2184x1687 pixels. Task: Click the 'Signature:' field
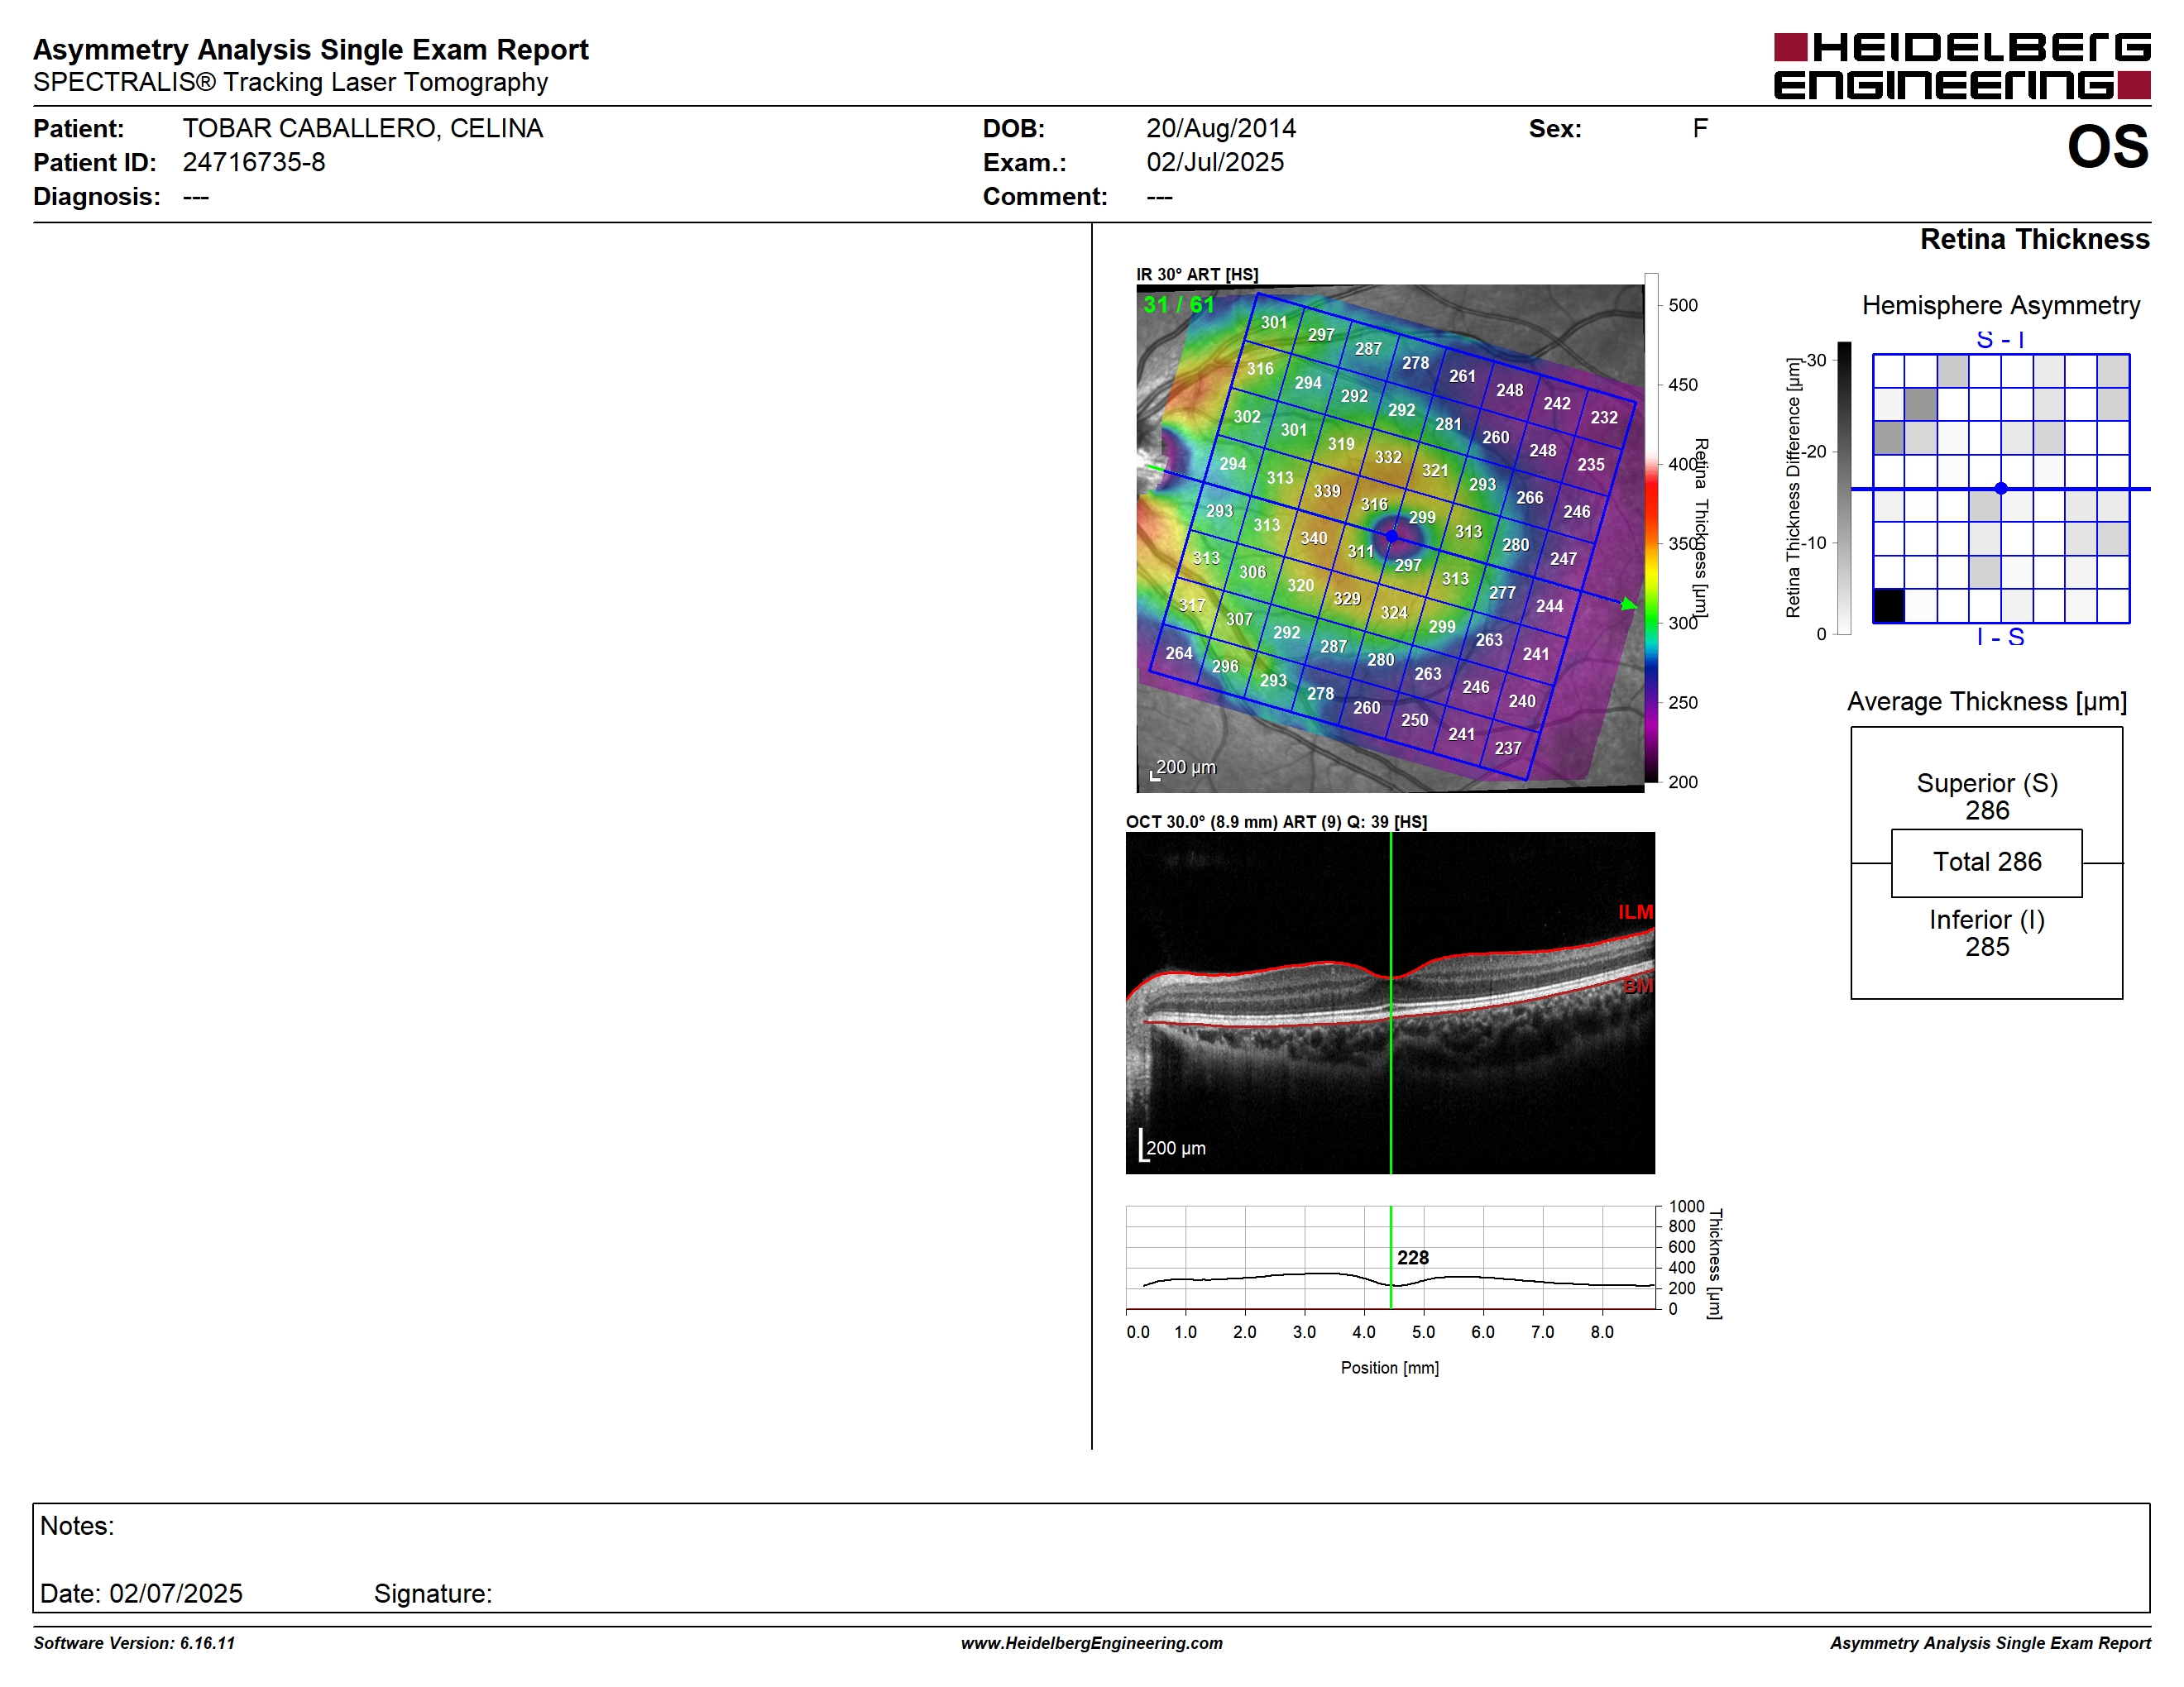pos(433,1593)
